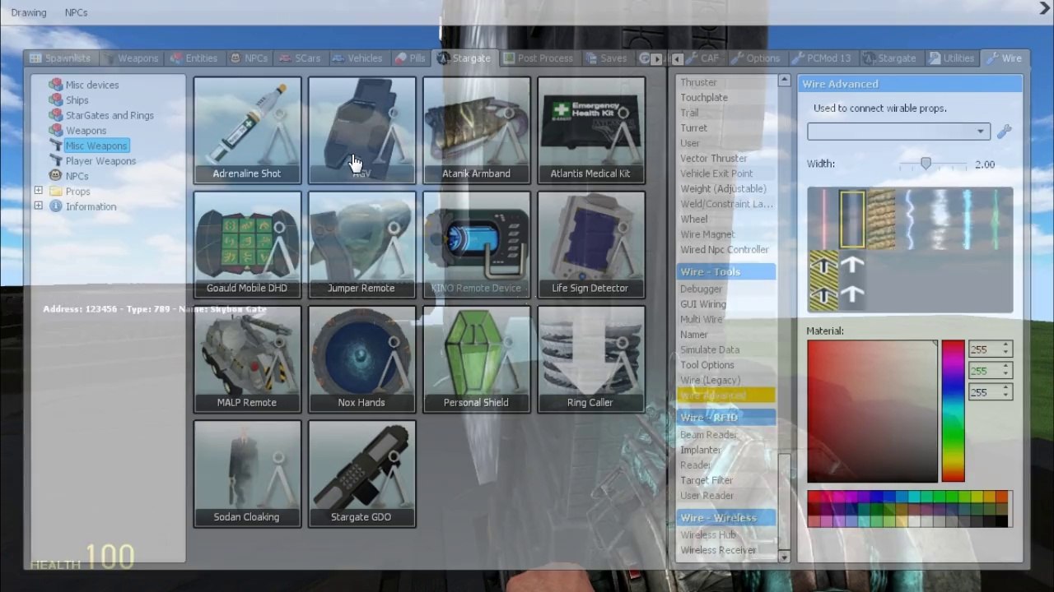
Task: Pick the Sodan Cloaking item
Action: (247, 473)
